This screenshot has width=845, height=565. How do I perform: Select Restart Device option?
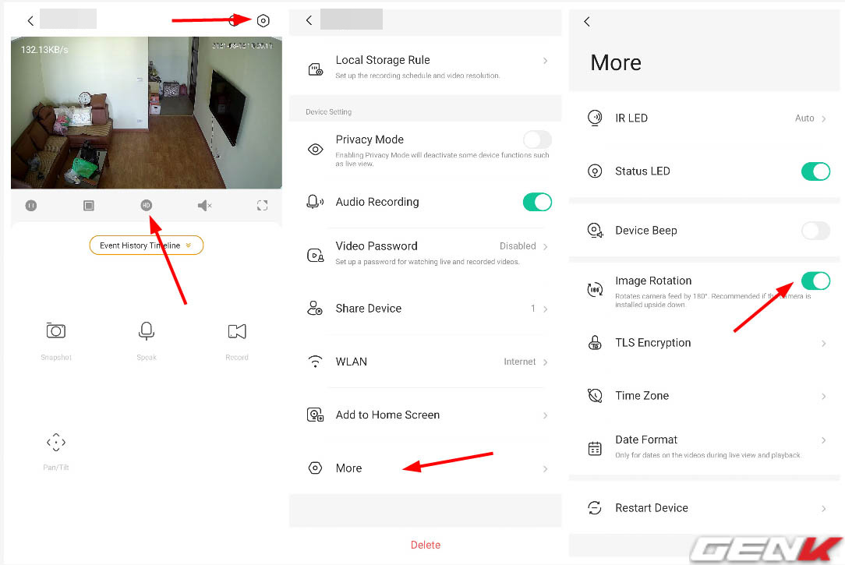[705, 508]
